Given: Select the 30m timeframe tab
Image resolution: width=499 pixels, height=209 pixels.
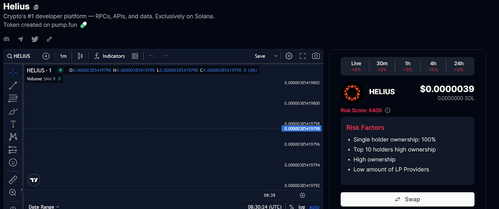Looking at the screenshot, I should 382,66.
